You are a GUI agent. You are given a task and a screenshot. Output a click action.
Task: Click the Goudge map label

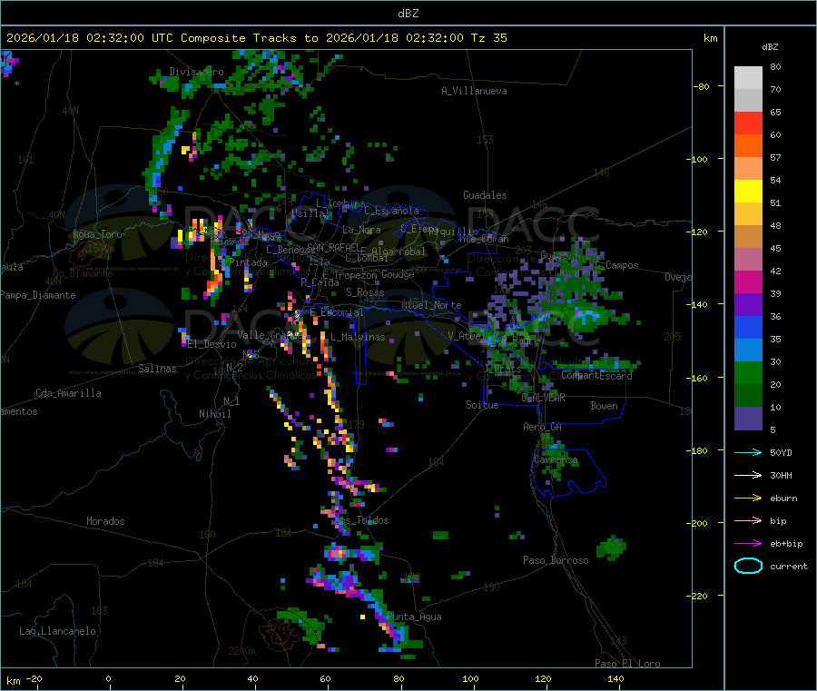(398, 274)
